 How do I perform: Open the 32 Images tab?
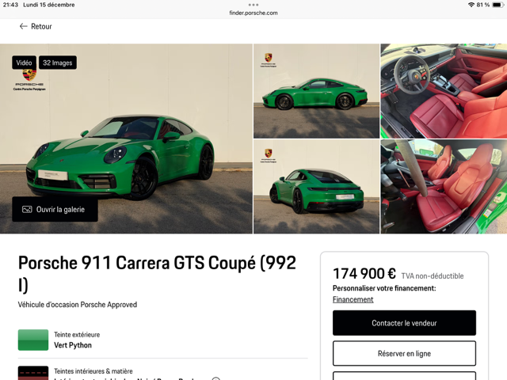[x=58, y=63]
